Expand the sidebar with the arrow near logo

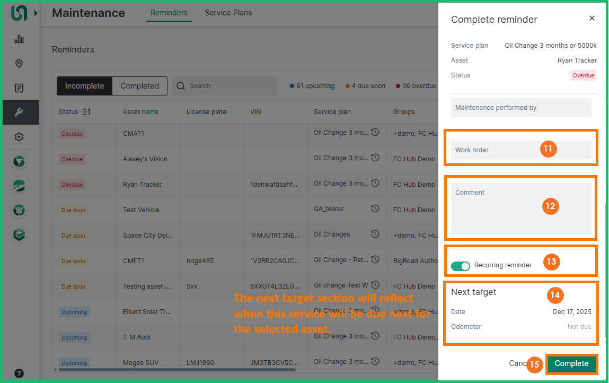[x=36, y=13]
